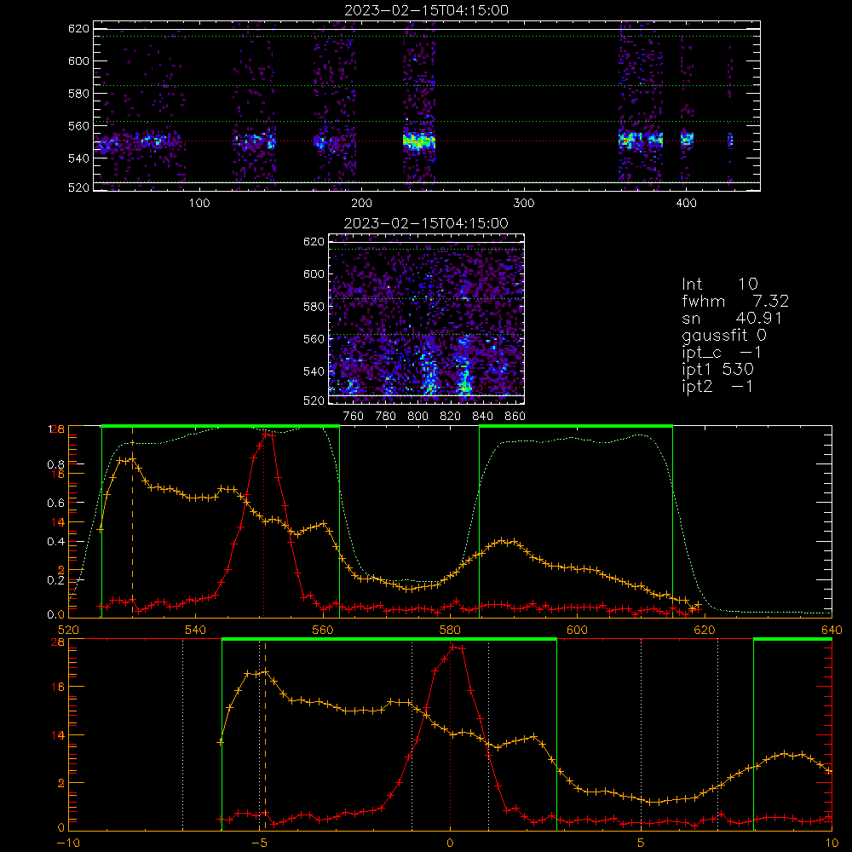Click the top spectrogram title 2023-02-15T04:15:00
852x852 pixels.
tap(426, 10)
